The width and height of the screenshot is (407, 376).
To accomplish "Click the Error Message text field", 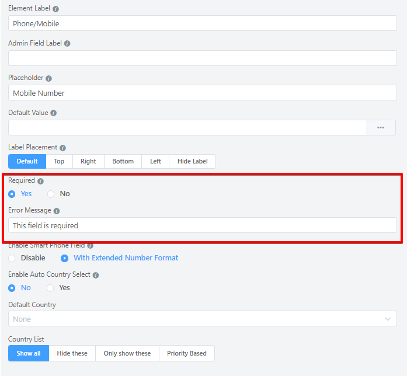I will coord(202,225).
